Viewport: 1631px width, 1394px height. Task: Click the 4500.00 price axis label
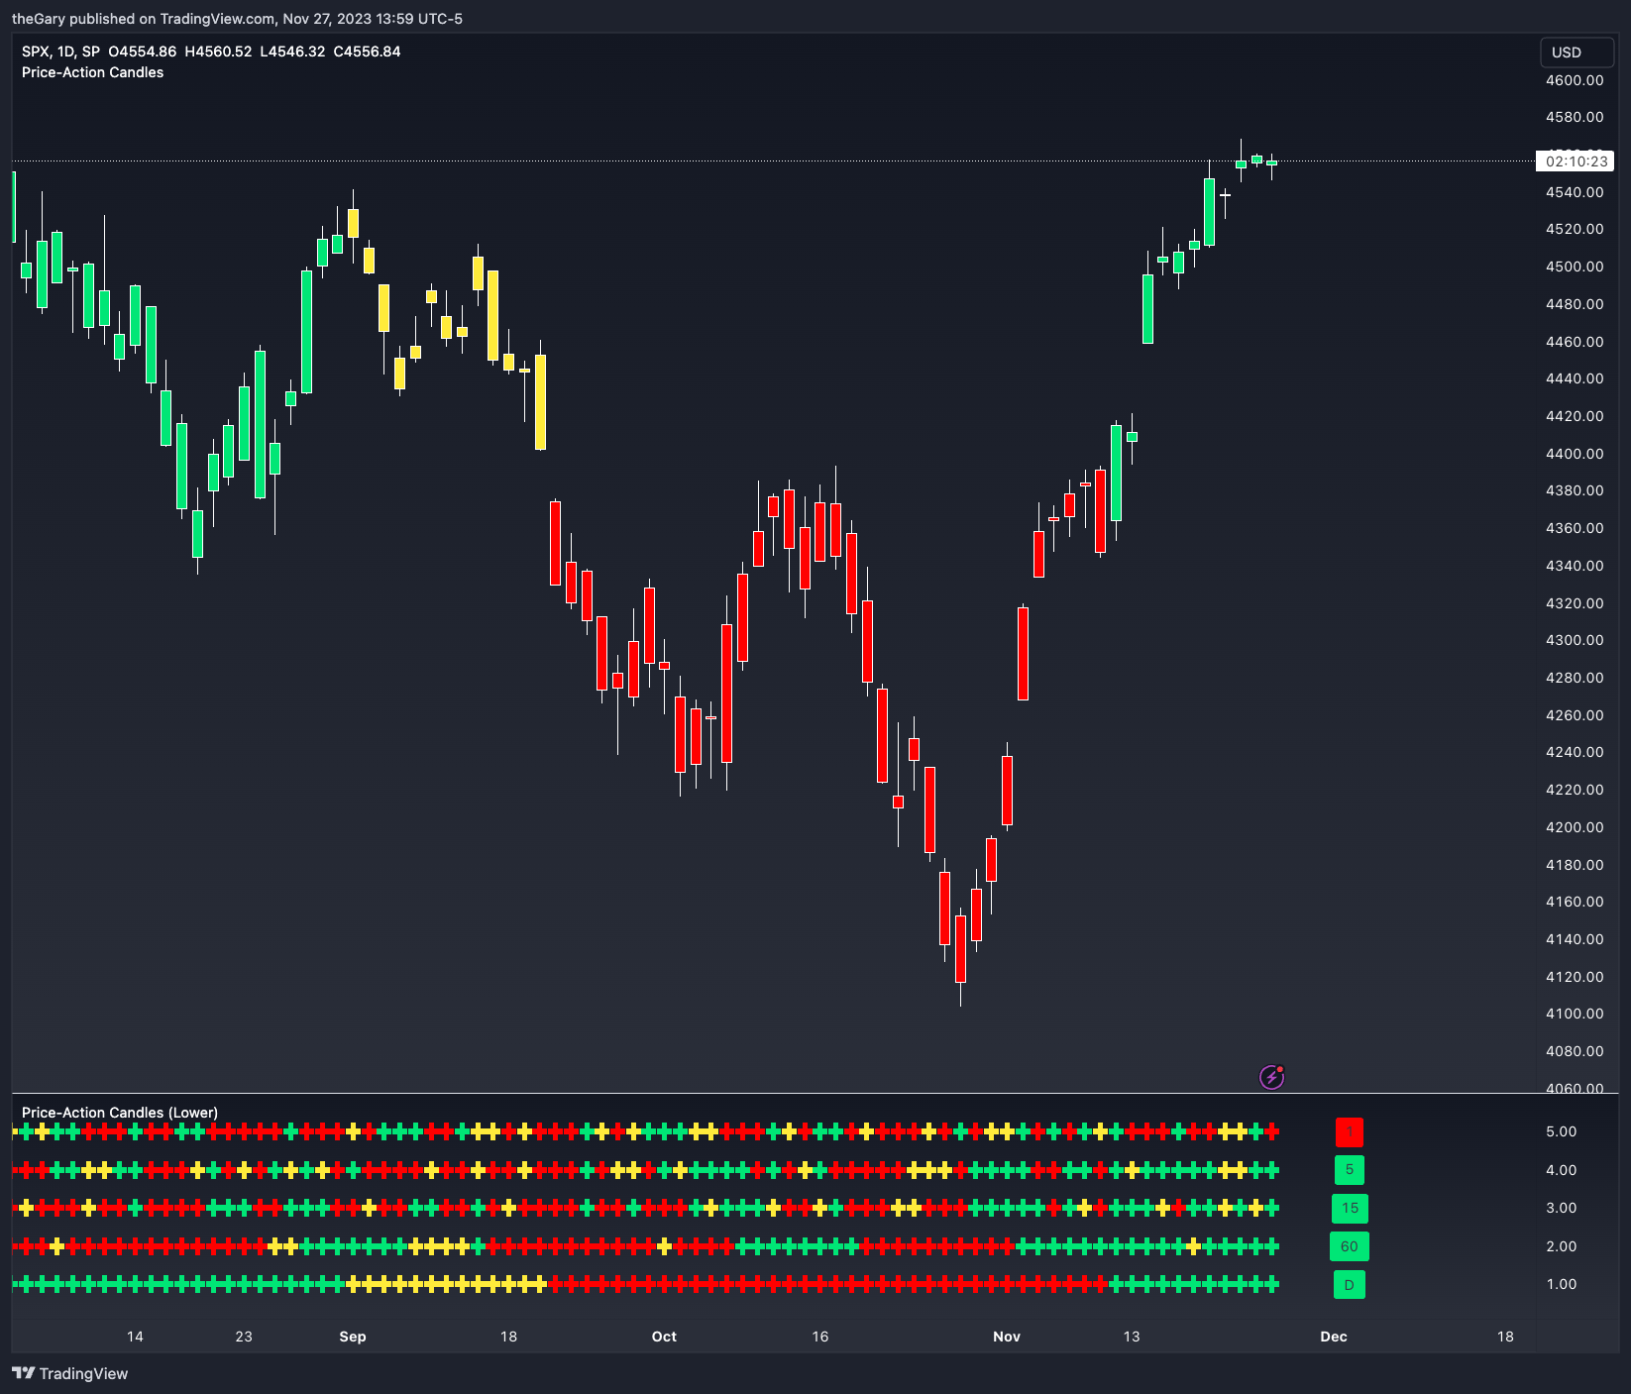tap(1575, 267)
